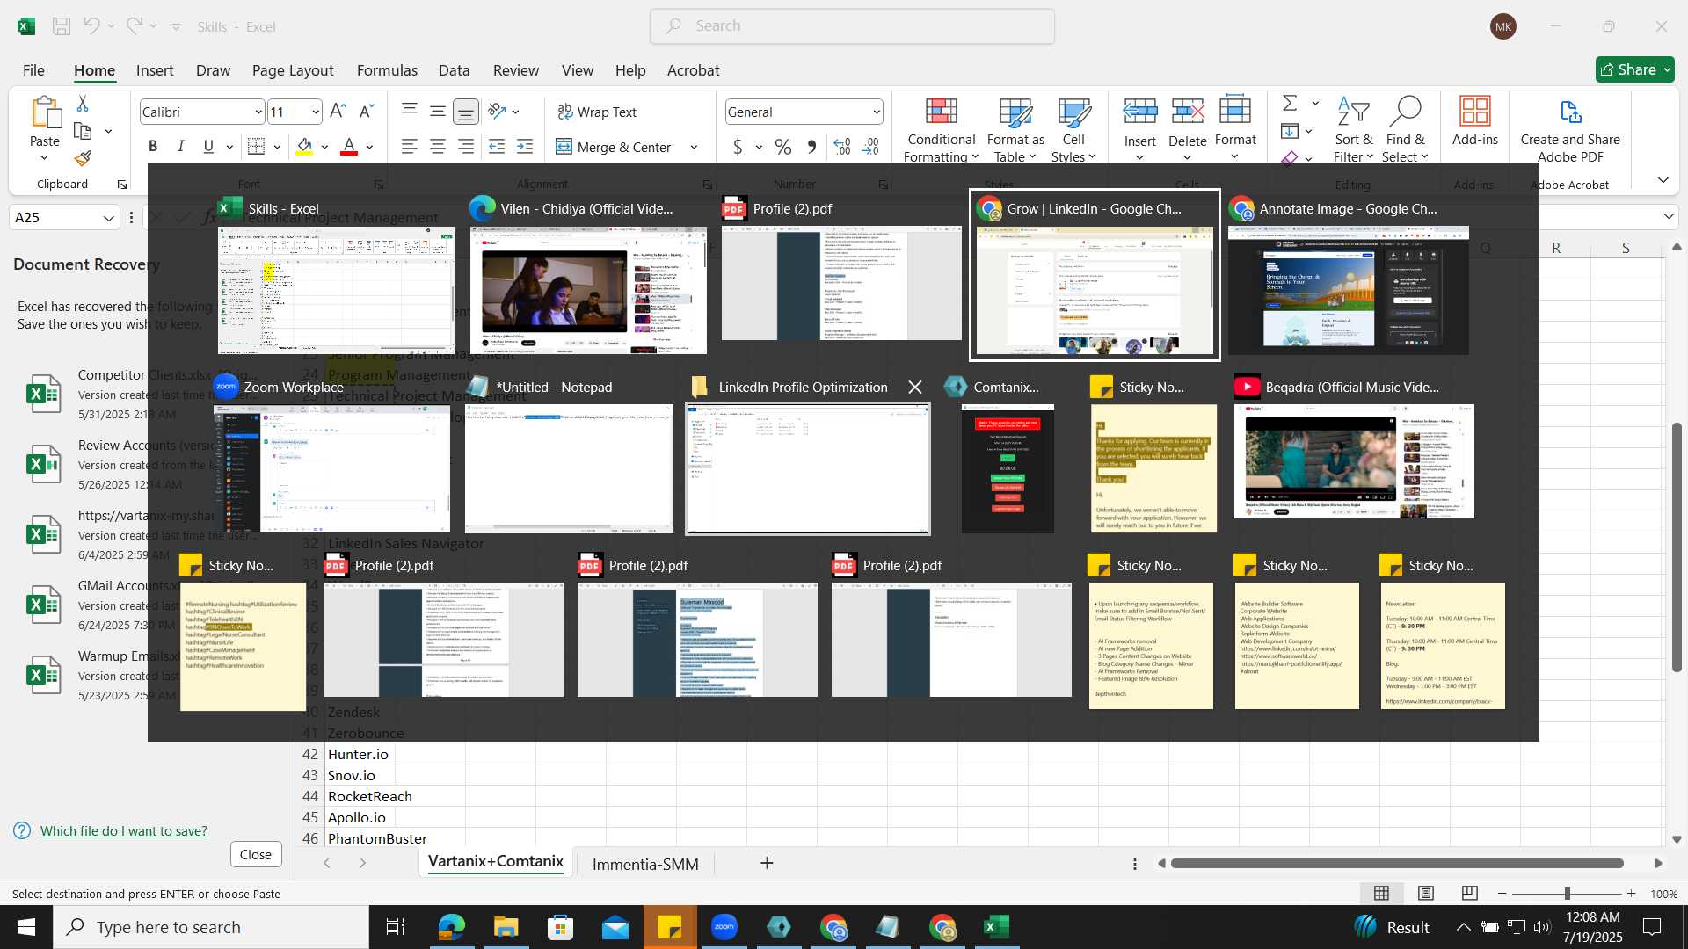The height and width of the screenshot is (949, 1688).
Task: Click Increase Decimal icon
Action: 841,147
